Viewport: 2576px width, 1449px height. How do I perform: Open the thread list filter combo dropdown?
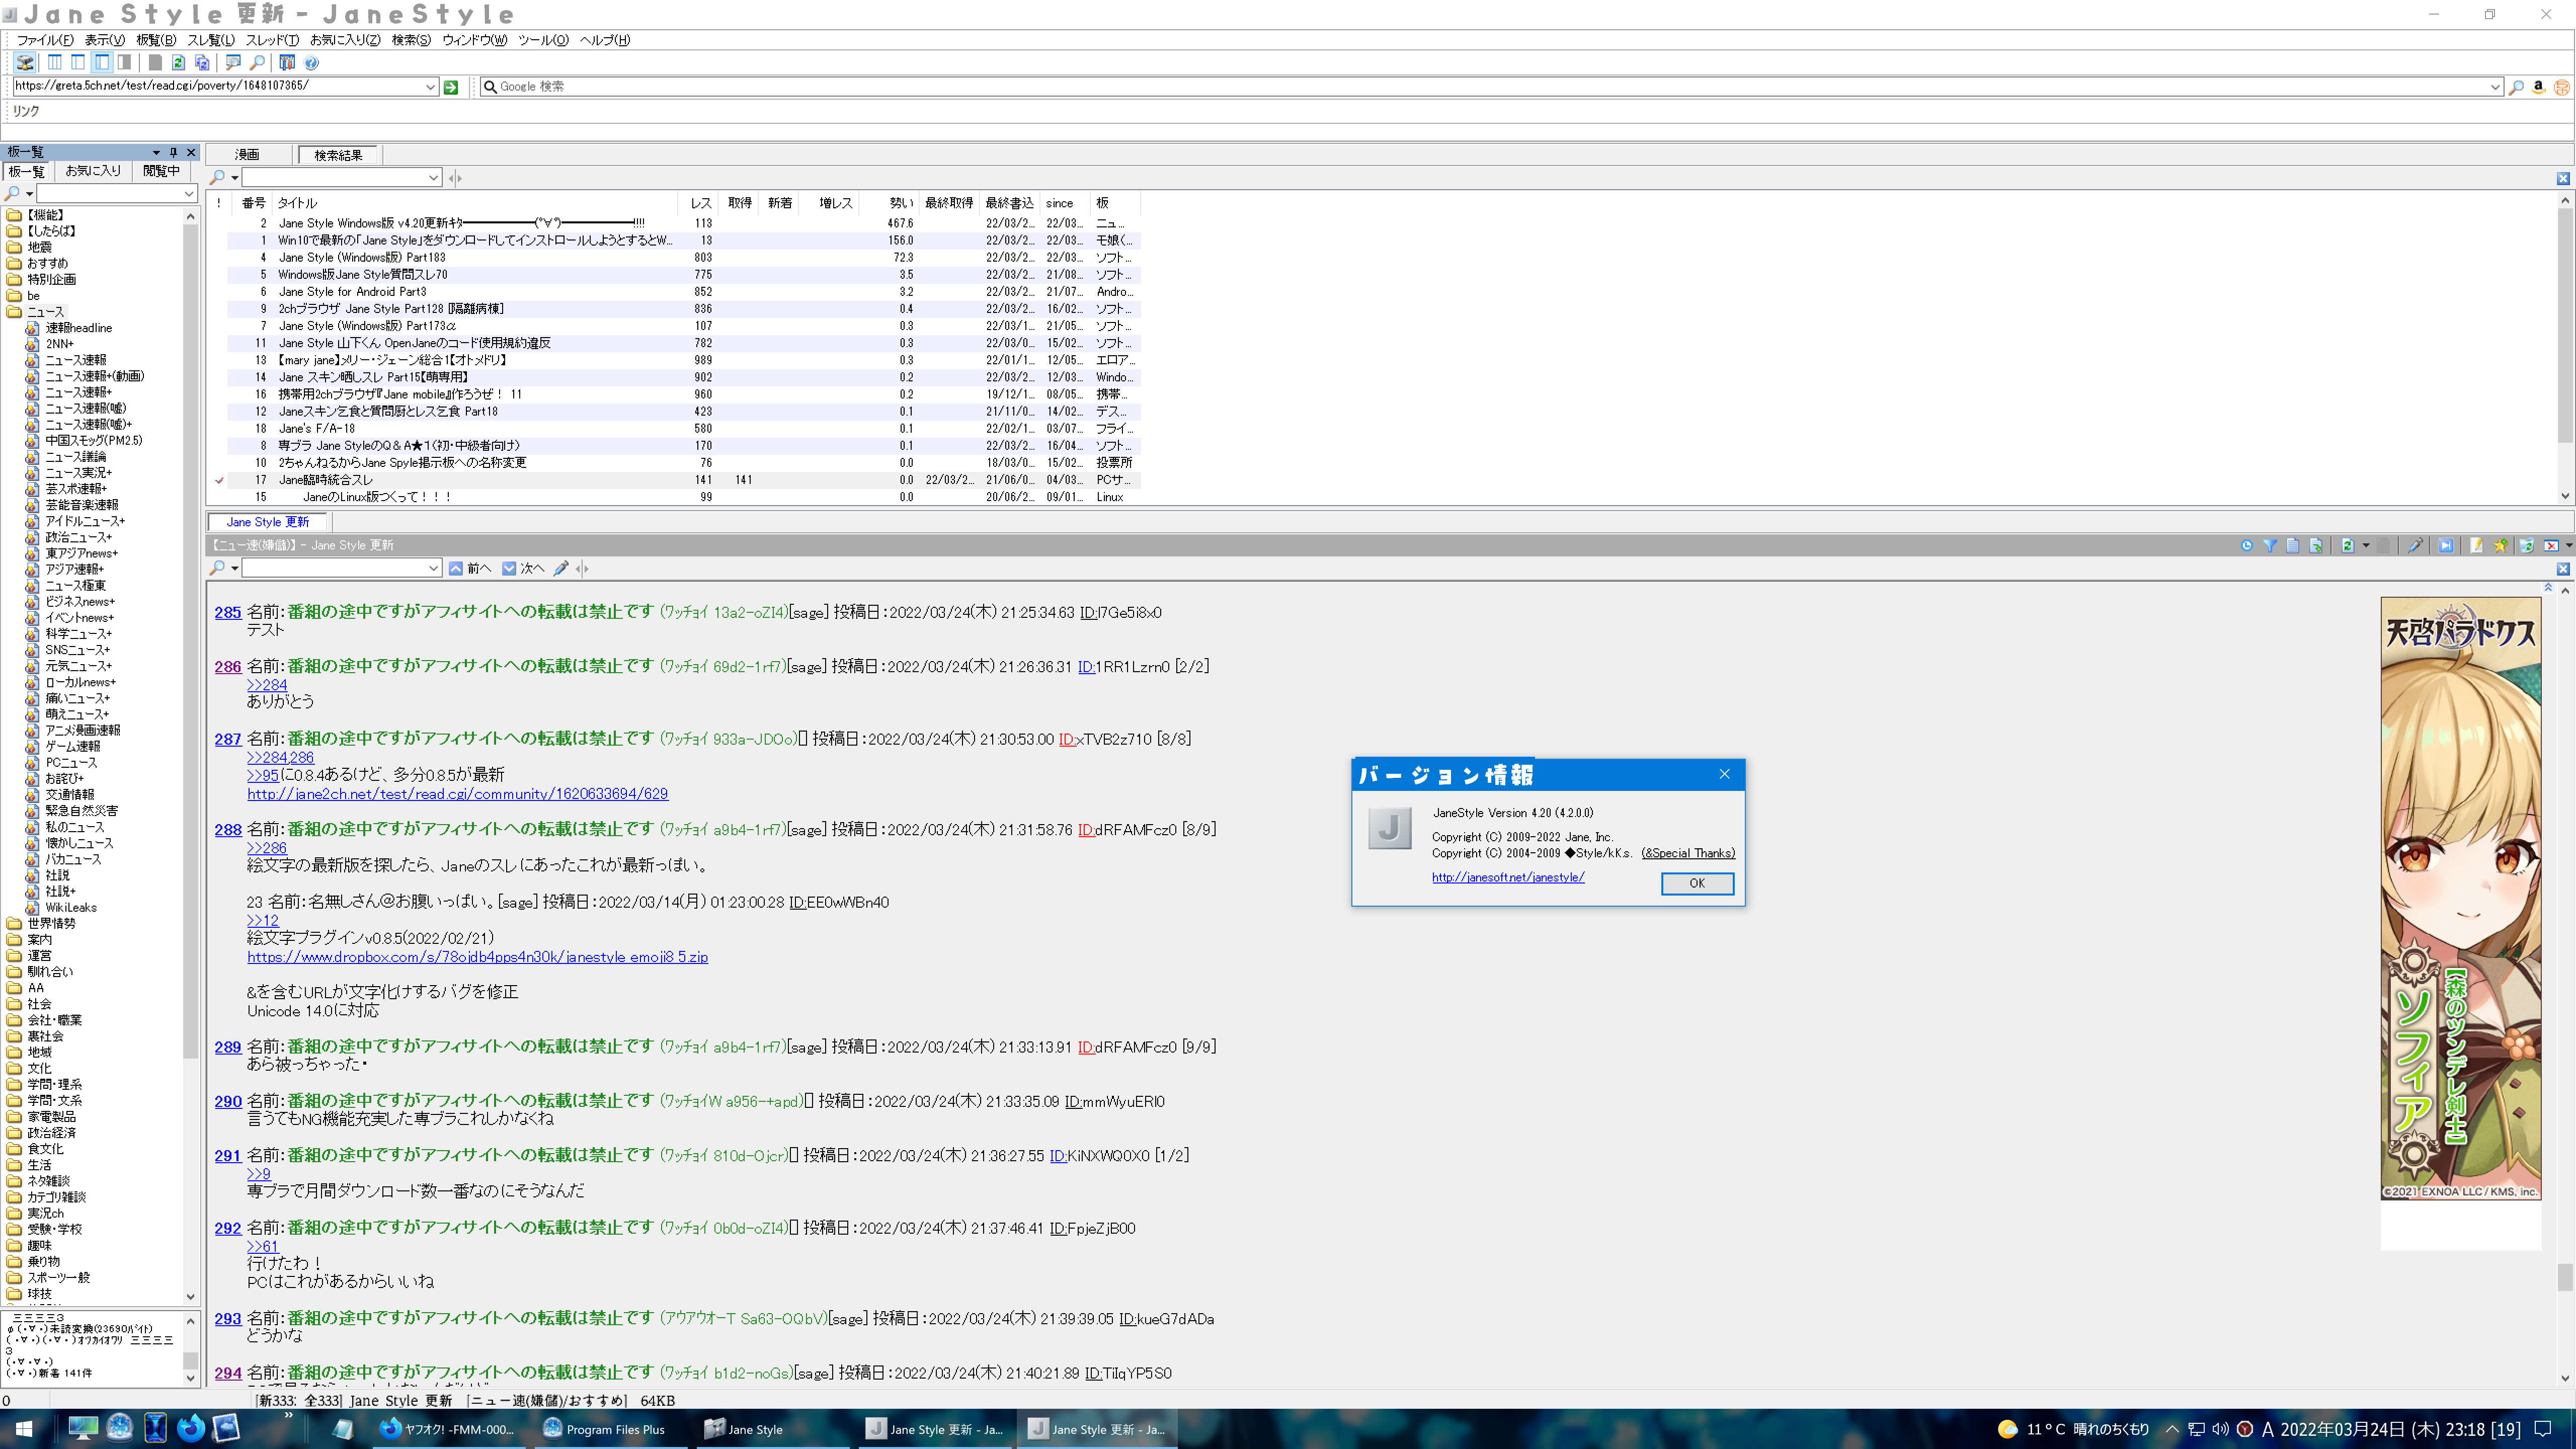tap(433, 178)
